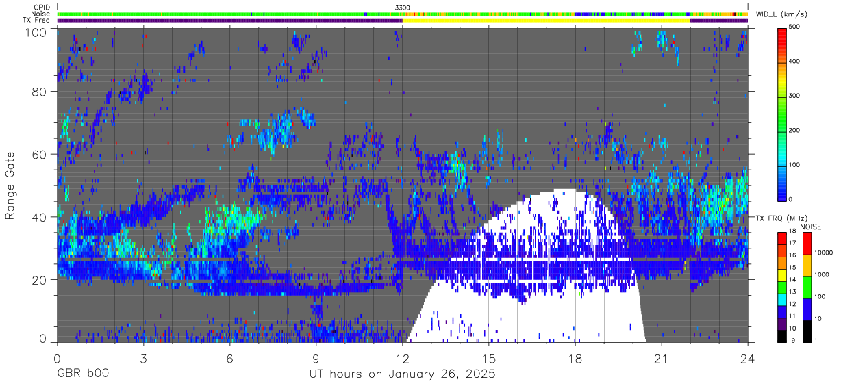841x388 pixels.
Task: Click the TX Freq row label
Action: tap(36, 20)
